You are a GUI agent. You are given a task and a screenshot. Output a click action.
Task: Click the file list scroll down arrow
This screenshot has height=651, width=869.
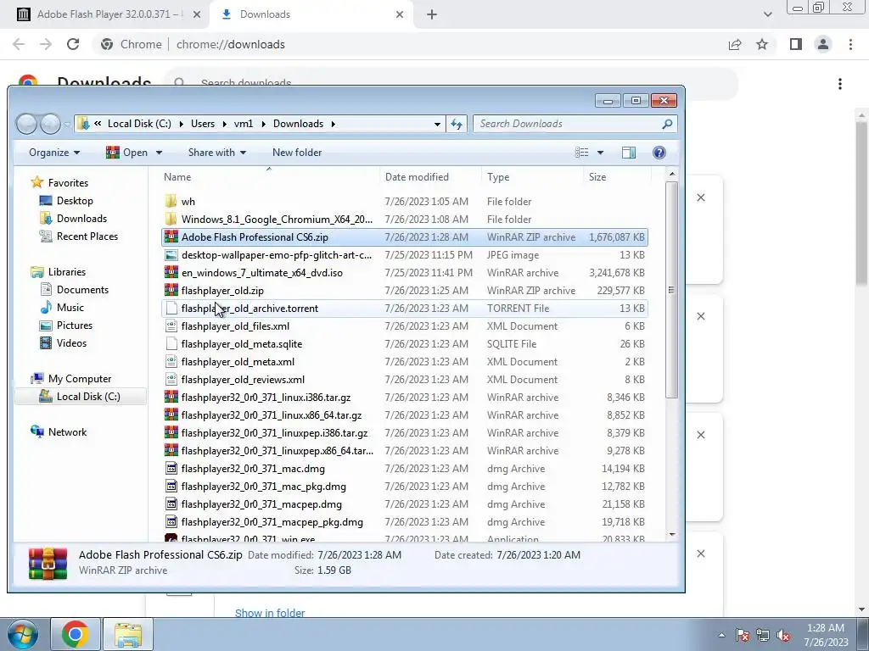672,534
